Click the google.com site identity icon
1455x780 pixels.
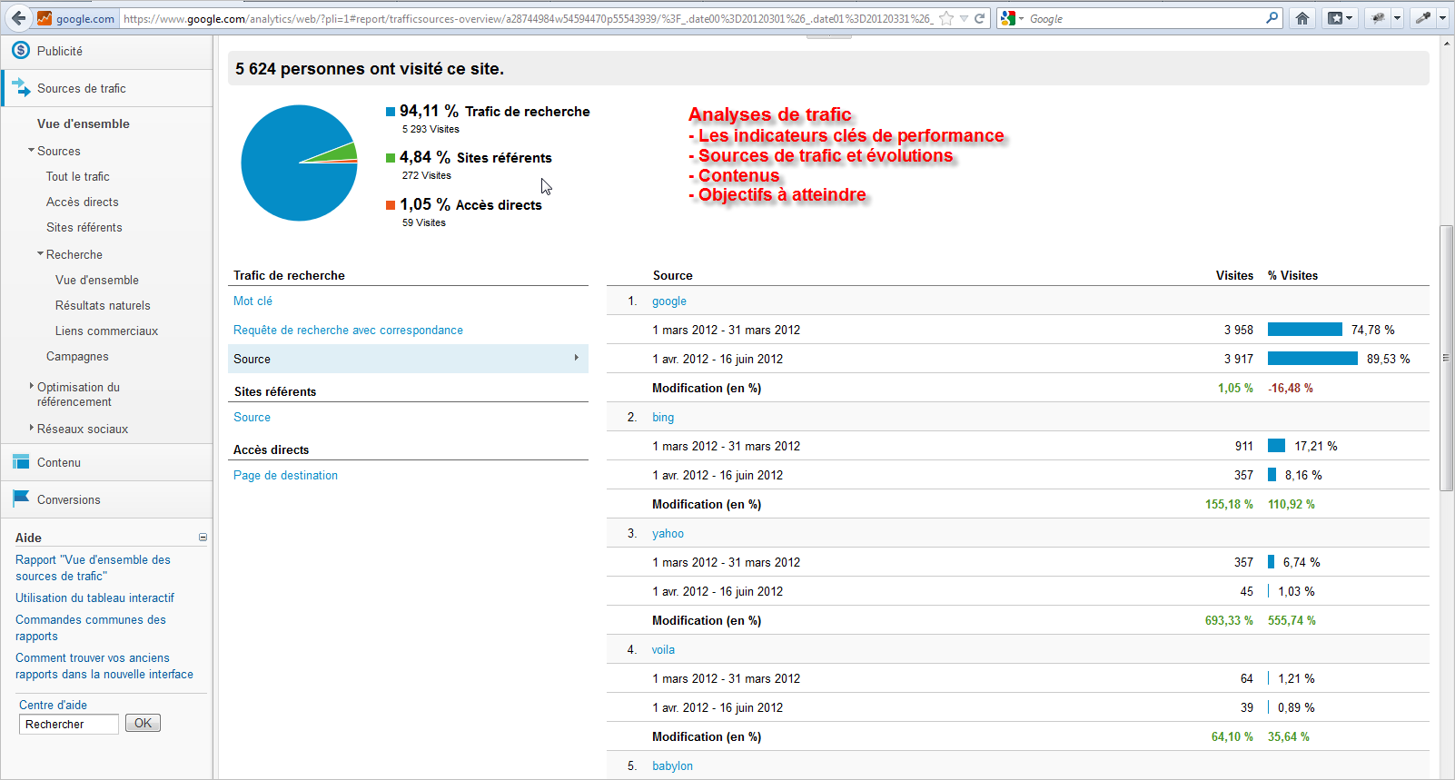click(x=76, y=18)
